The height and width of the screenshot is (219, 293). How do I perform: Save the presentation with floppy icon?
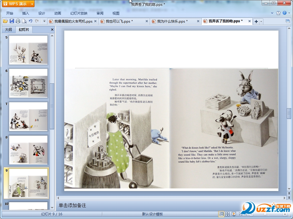tap(12, 21)
